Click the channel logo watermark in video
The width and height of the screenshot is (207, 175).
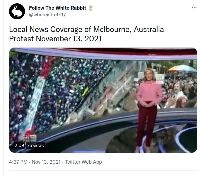click(30, 138)
